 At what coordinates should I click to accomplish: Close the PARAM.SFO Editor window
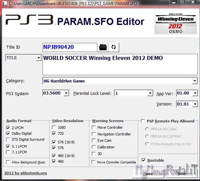pos(193,2)
